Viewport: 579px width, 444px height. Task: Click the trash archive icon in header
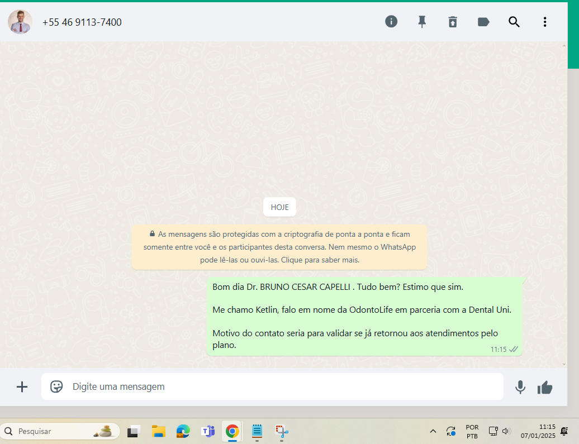(453, 22)
